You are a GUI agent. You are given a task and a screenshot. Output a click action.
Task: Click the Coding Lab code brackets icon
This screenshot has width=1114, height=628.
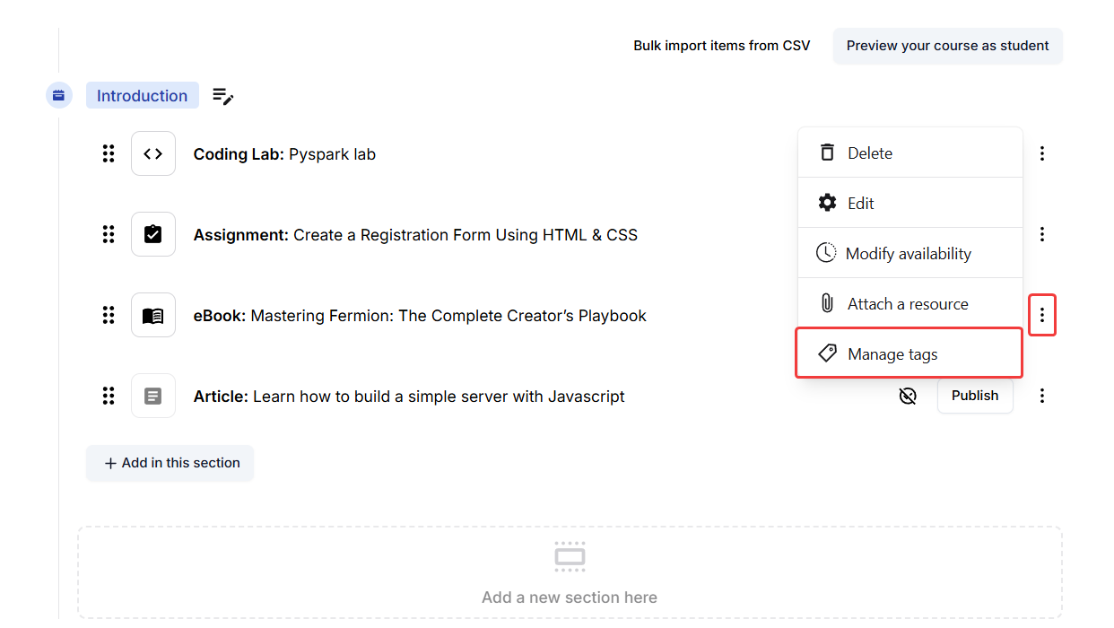153,153
